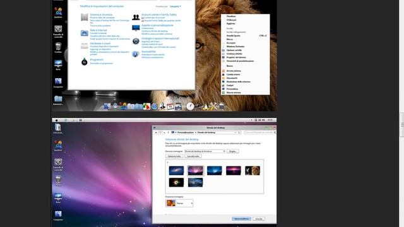Open the Programmi heading link
404x227 pixels.
[x=97, y=60]
